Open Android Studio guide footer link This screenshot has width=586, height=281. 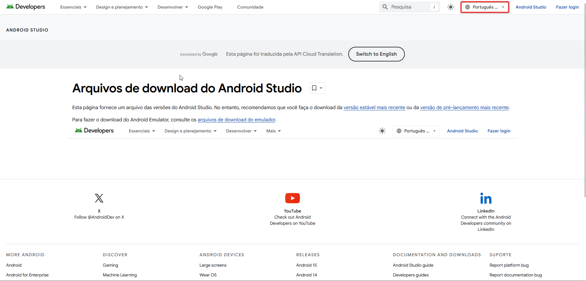413,265
